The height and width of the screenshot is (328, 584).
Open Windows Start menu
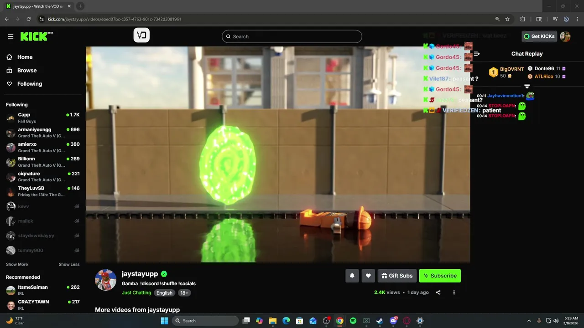coord(164,321)
